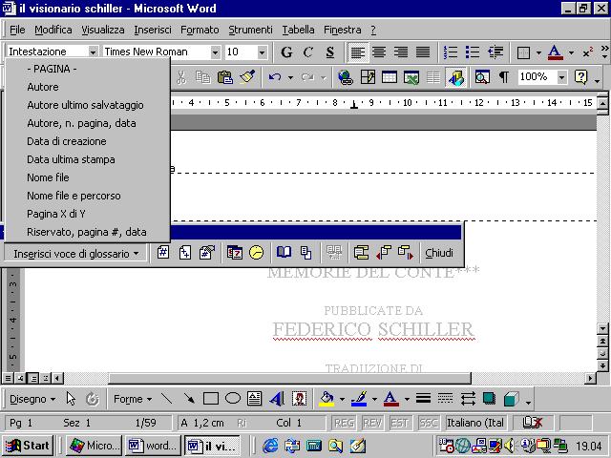Viewport: 611px width, 458px height.
Task: Expand the font color palette arrow
Action: (x=571, y=52)
